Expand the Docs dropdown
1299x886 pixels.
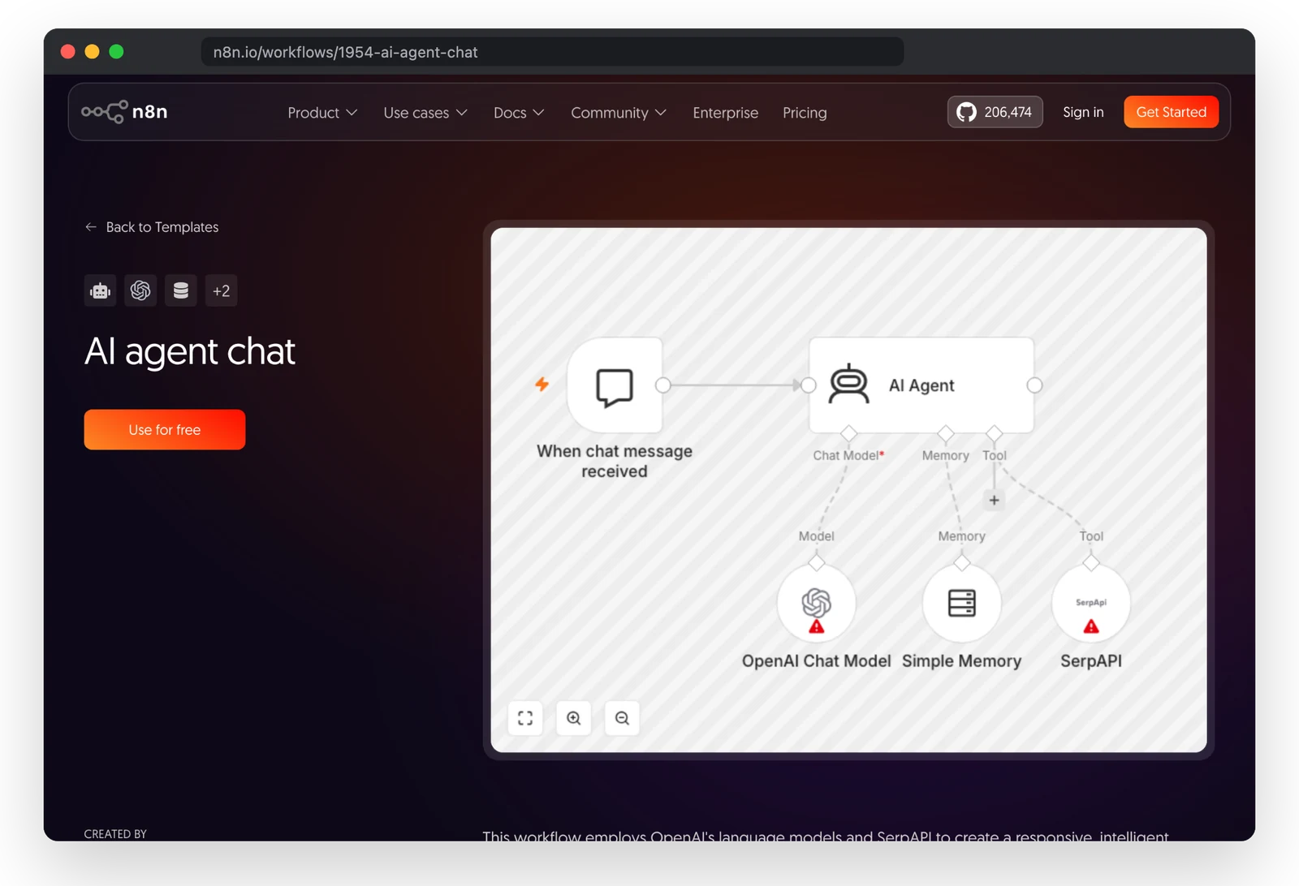click(x=519, y=113)
